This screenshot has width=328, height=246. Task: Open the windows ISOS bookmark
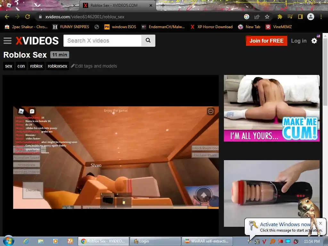120,27
